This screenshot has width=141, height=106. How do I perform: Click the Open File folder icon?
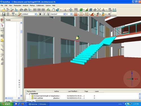pos(4,10)
